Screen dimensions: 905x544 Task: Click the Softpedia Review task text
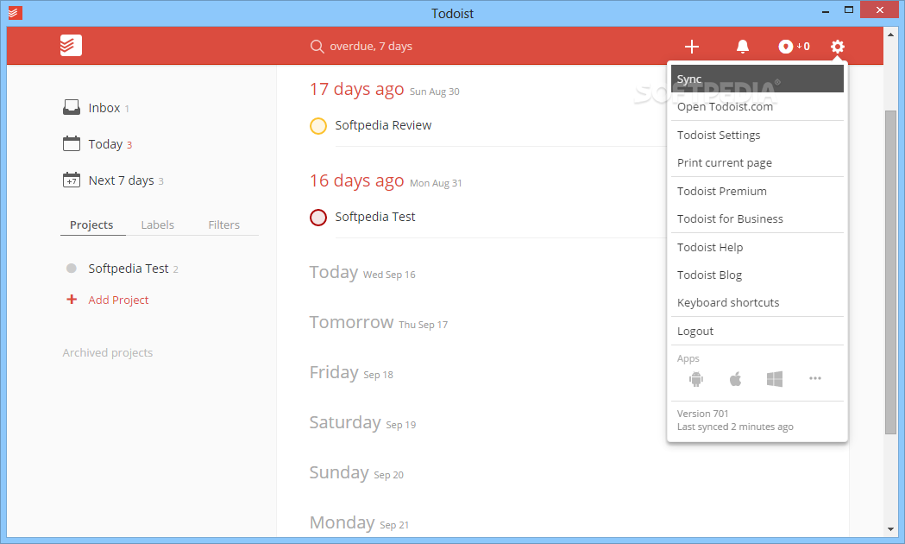click(x=383, y=125)
